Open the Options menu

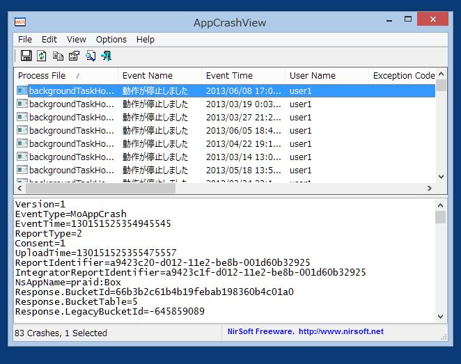(x=111, y=40)
